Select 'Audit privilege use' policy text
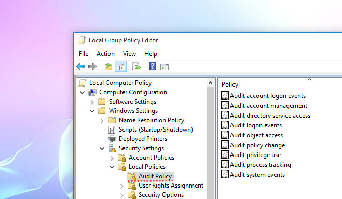This screenshot has height=199, width=342. click(255, 155)
